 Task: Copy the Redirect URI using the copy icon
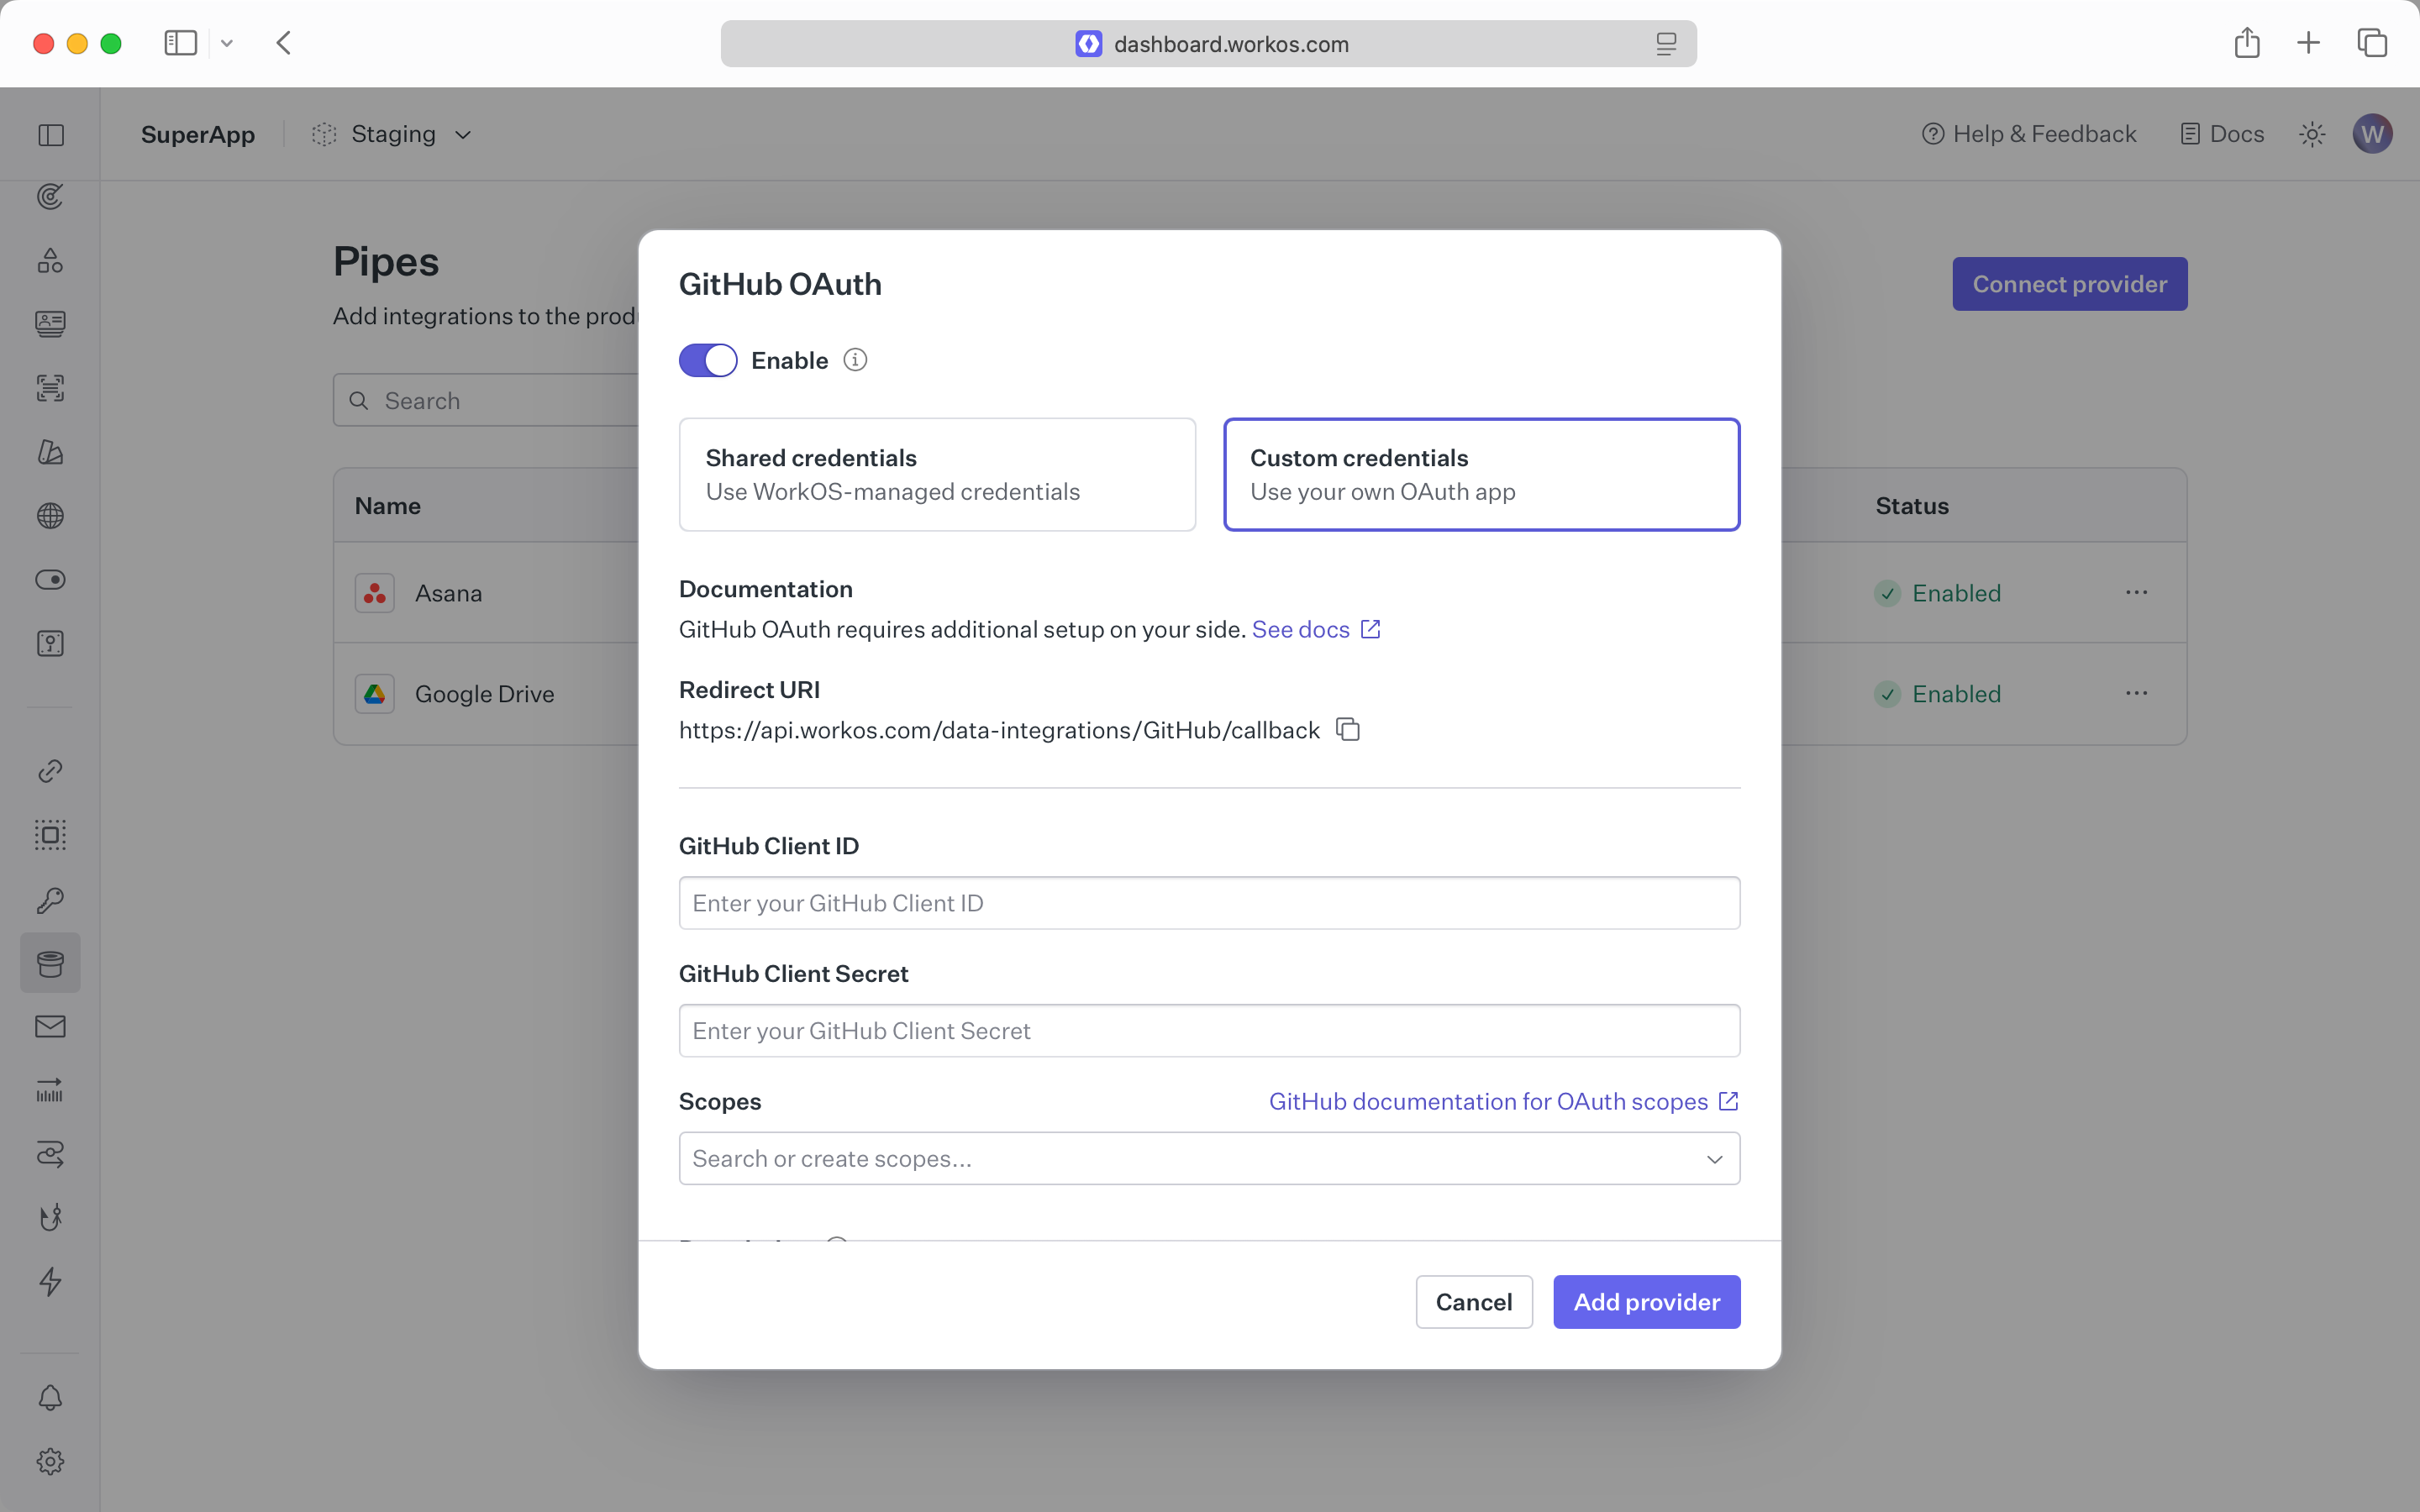click(1346, 729)
